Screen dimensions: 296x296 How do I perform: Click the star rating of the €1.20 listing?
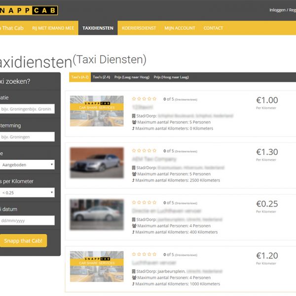[x=144, y=254]
